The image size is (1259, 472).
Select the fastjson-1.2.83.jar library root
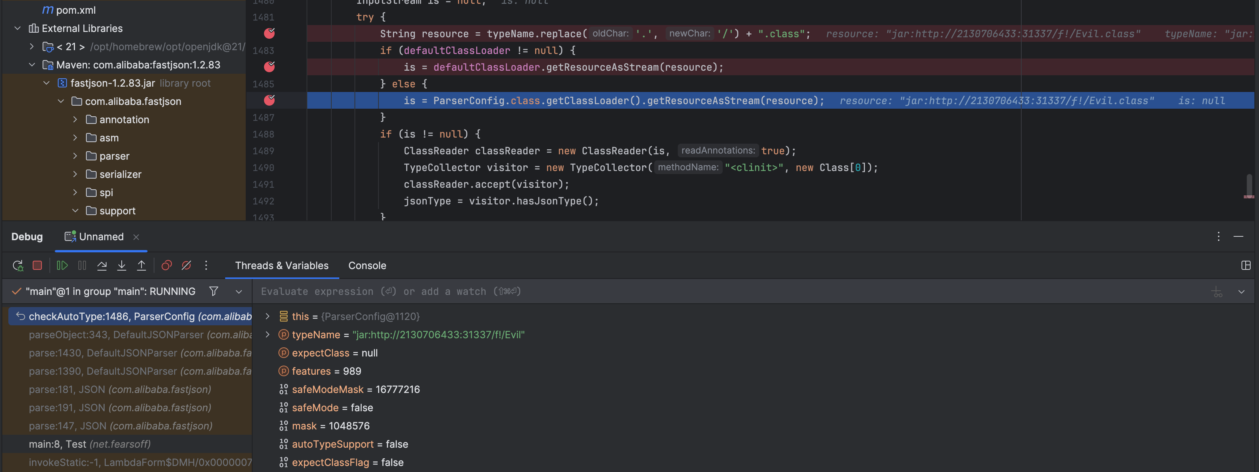point(113,83)
